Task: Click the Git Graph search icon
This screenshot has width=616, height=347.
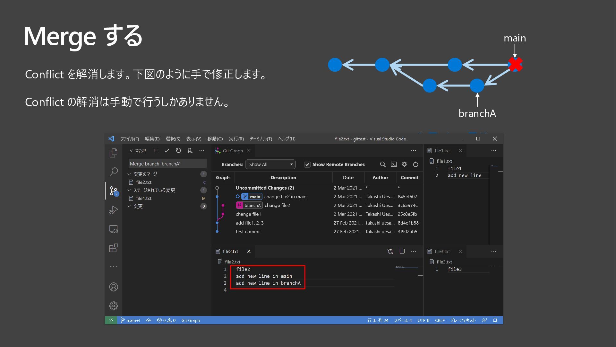Action: point(383,165)
